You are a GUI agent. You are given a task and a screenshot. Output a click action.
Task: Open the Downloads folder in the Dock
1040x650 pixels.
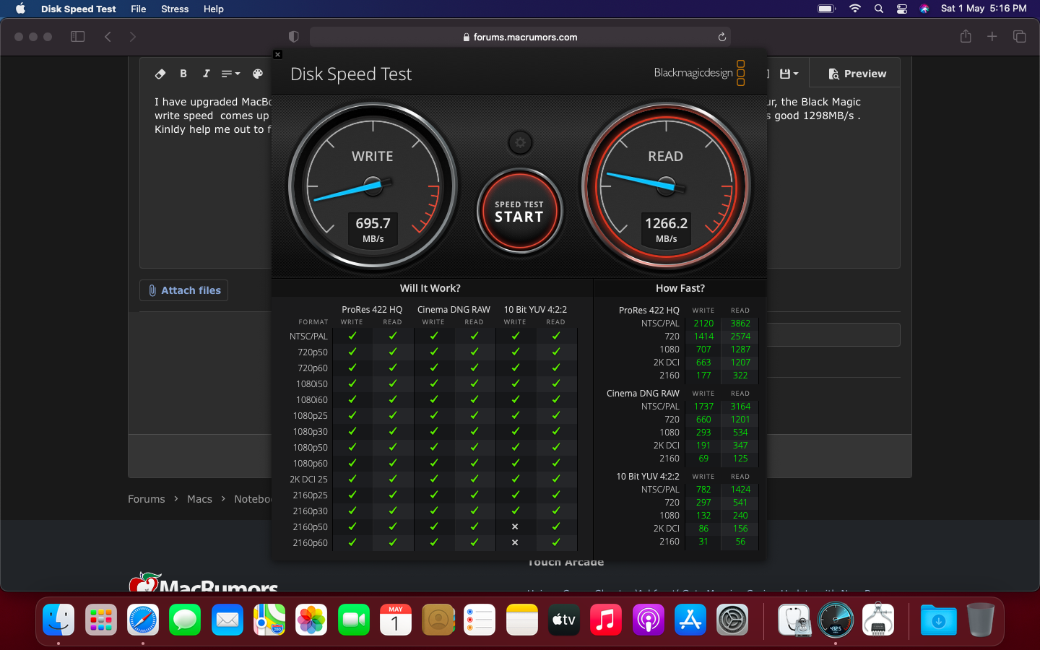click(x=938, y=620)
